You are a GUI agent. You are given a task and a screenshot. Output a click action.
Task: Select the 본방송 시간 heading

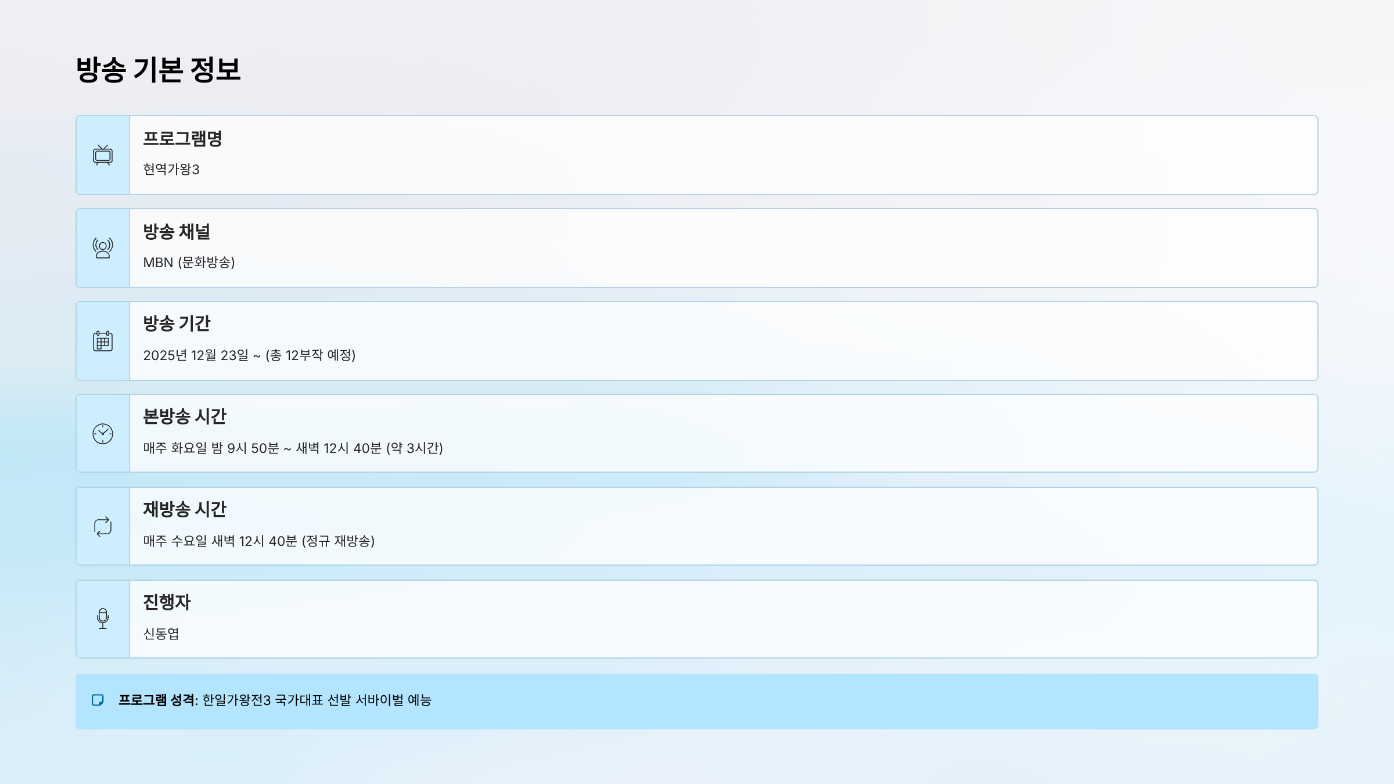pos(185,416)
